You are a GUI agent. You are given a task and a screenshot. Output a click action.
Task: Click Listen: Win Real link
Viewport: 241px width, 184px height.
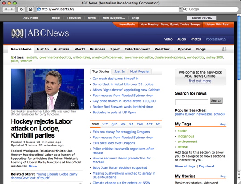(217, 25)
